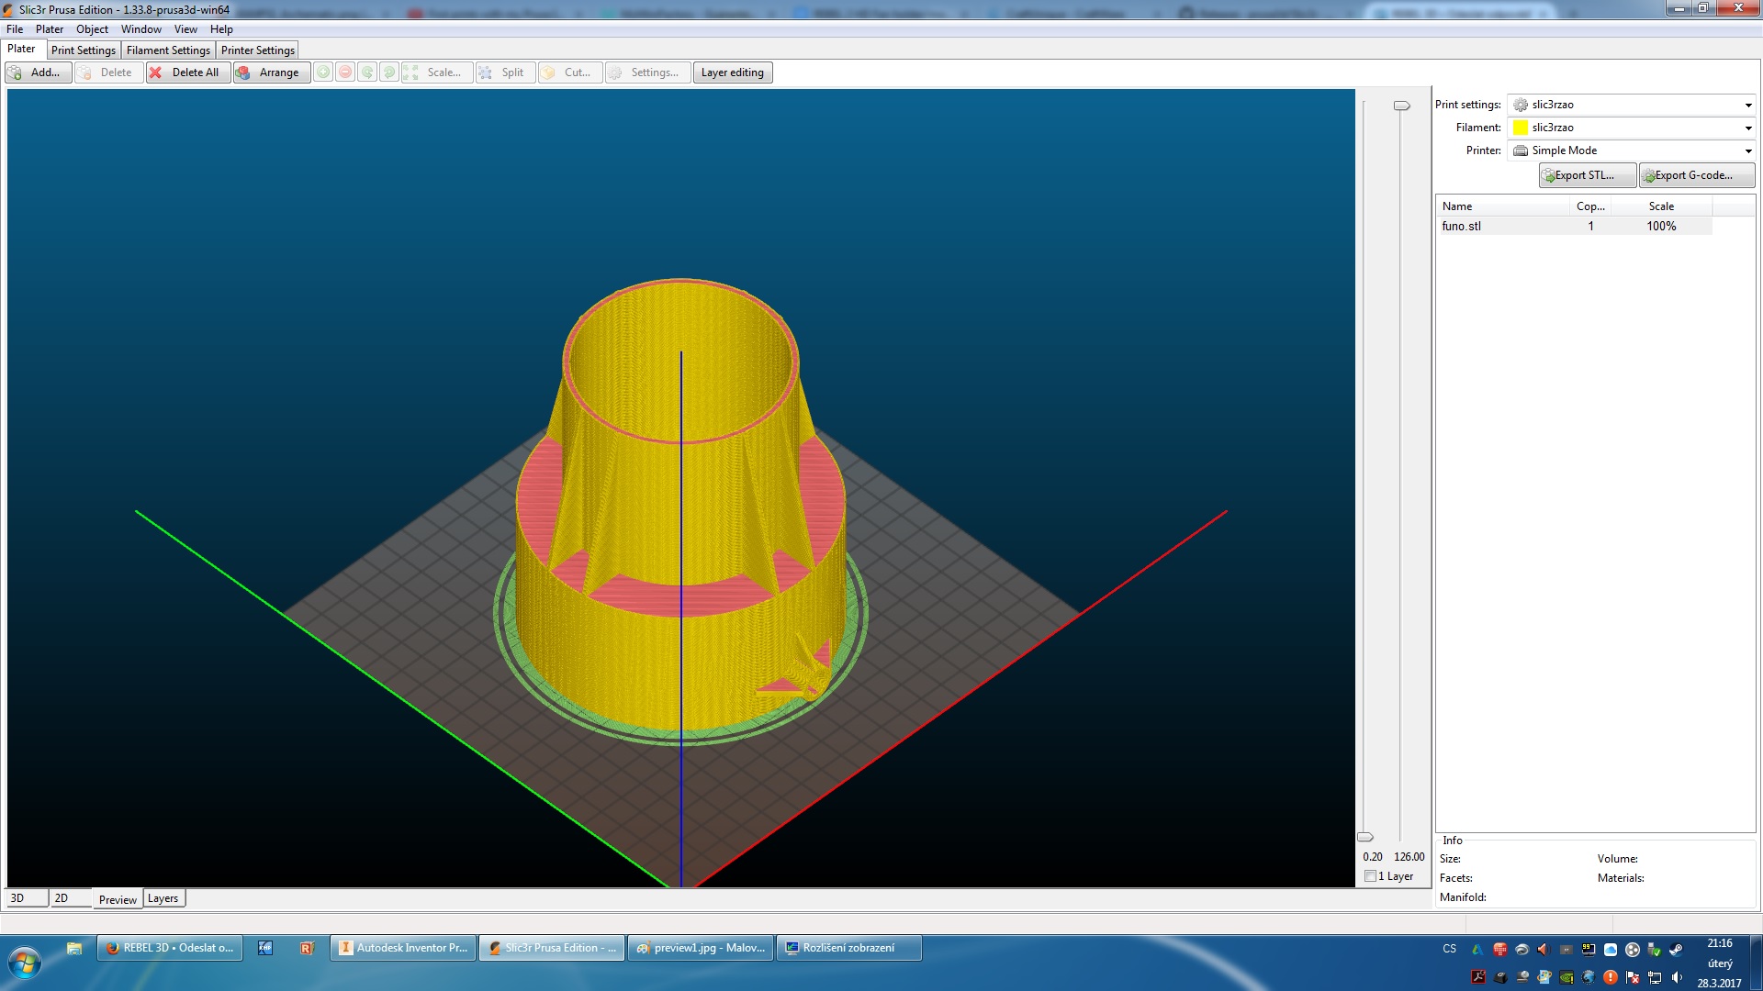Enable the 1 Layer checkbox
The image size is (1763, 991).
pyautogui.click(x=1371, y=876)
